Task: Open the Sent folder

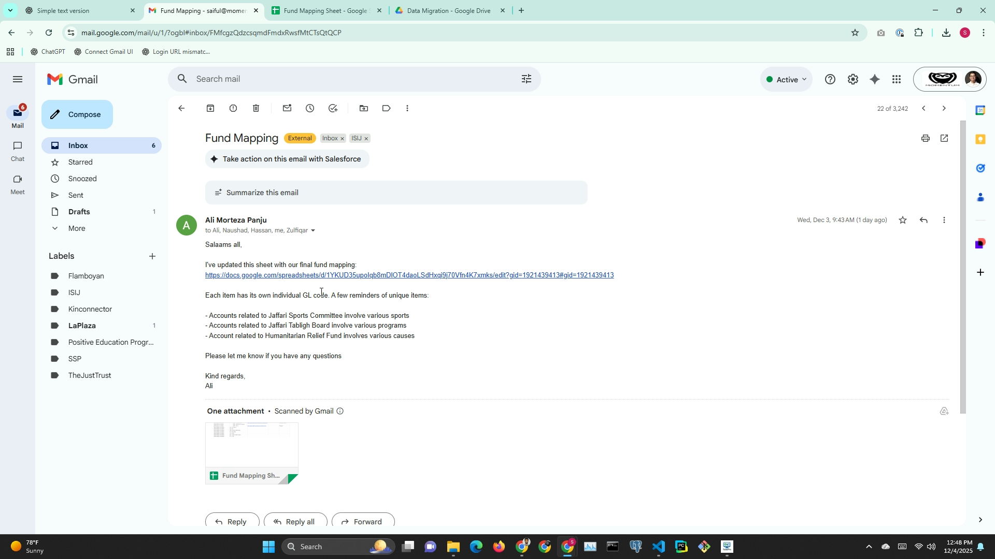Action: pos(76,195)
